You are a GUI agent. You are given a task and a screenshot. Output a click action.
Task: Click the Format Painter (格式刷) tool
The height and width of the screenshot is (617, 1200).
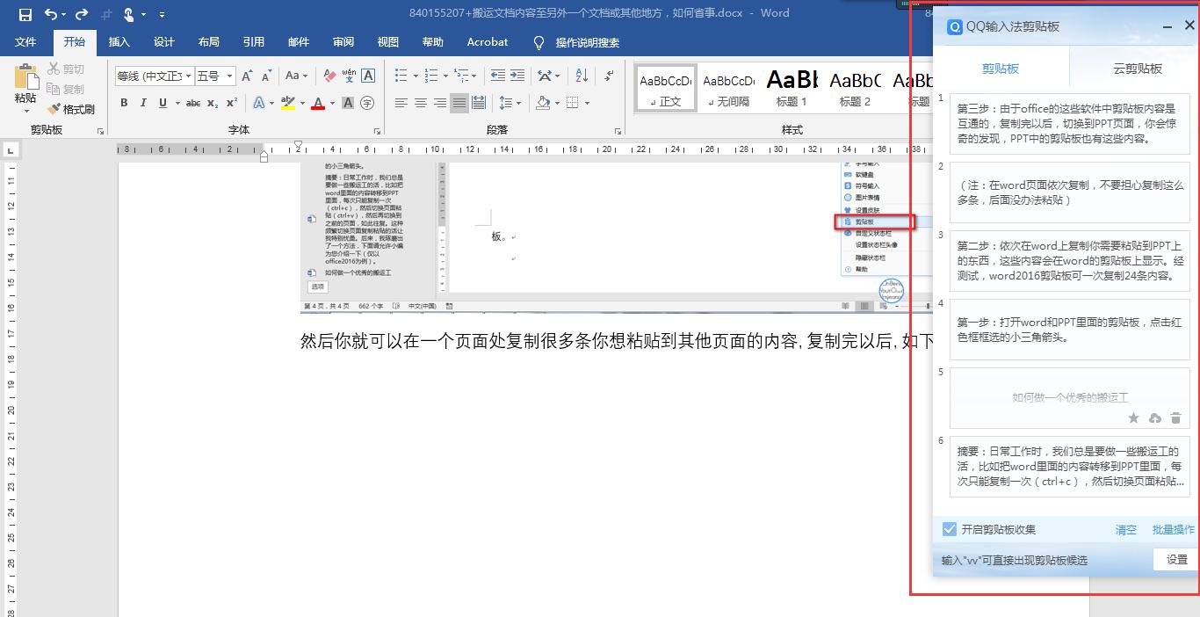71,109
